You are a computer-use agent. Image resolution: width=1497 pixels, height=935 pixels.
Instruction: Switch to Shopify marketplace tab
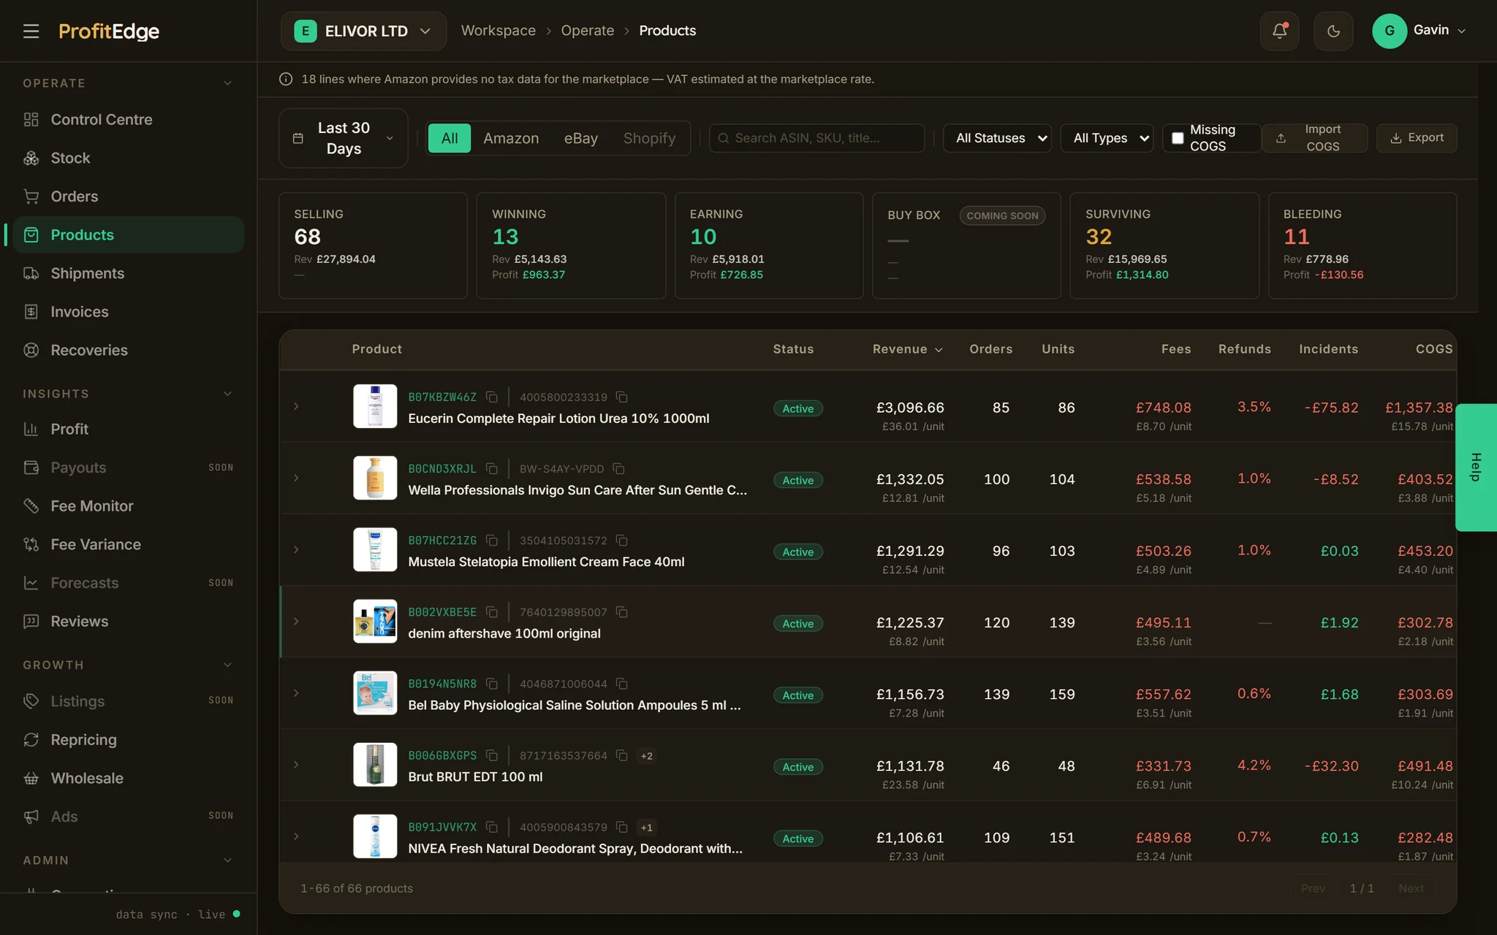(x=649, y=138)
